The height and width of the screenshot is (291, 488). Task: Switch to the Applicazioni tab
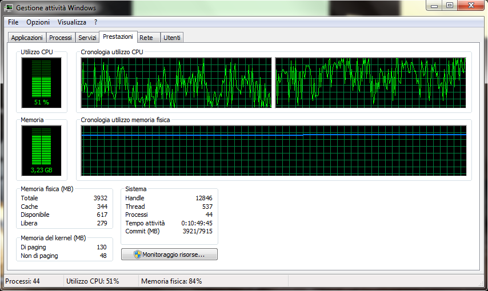click(27, 38)
